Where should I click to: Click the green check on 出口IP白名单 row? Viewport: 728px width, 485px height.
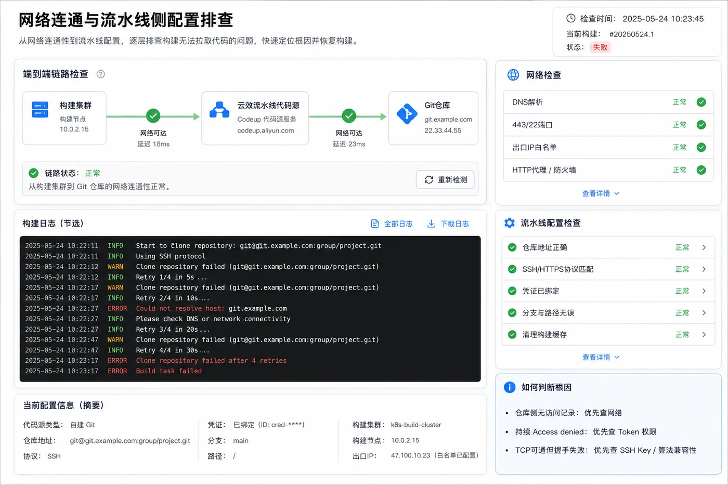[701, 148]
